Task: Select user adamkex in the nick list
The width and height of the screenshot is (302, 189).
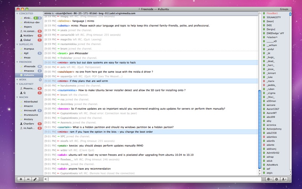Action: point(271,137)
